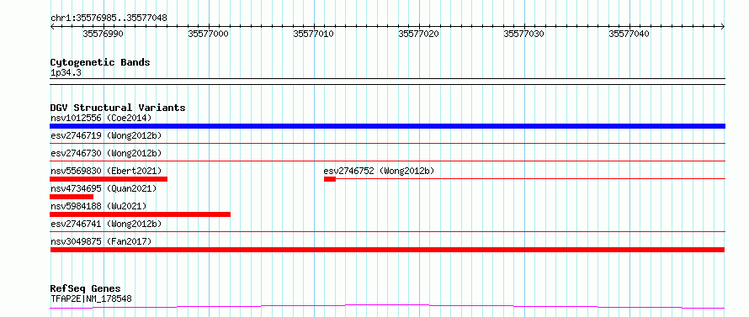The width and height of the screenshot is (749, 317).
Task: Select the red nsv5984188 variant bar
Action: coord(140,214)
